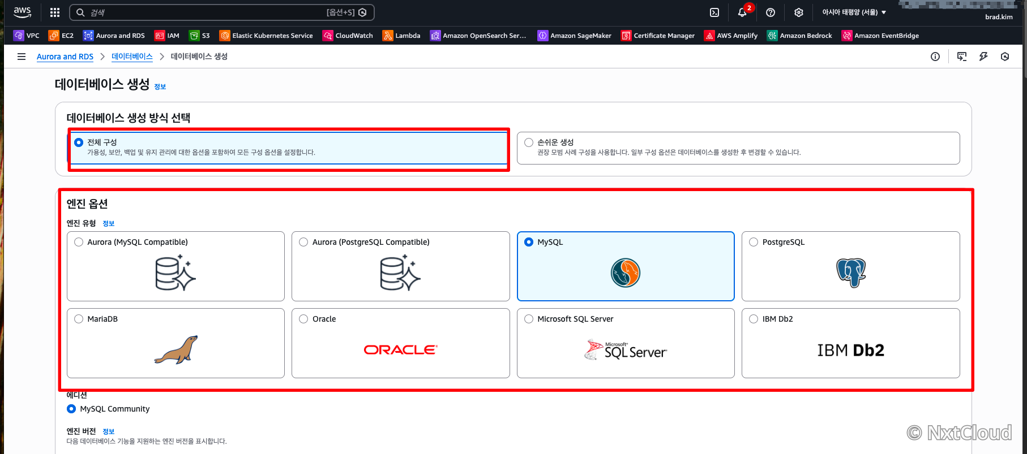Viewport: 1027px width, 454px height.
Task: Click the hexagon icon in the breadcrumb bar
Action: (1005, 57)
